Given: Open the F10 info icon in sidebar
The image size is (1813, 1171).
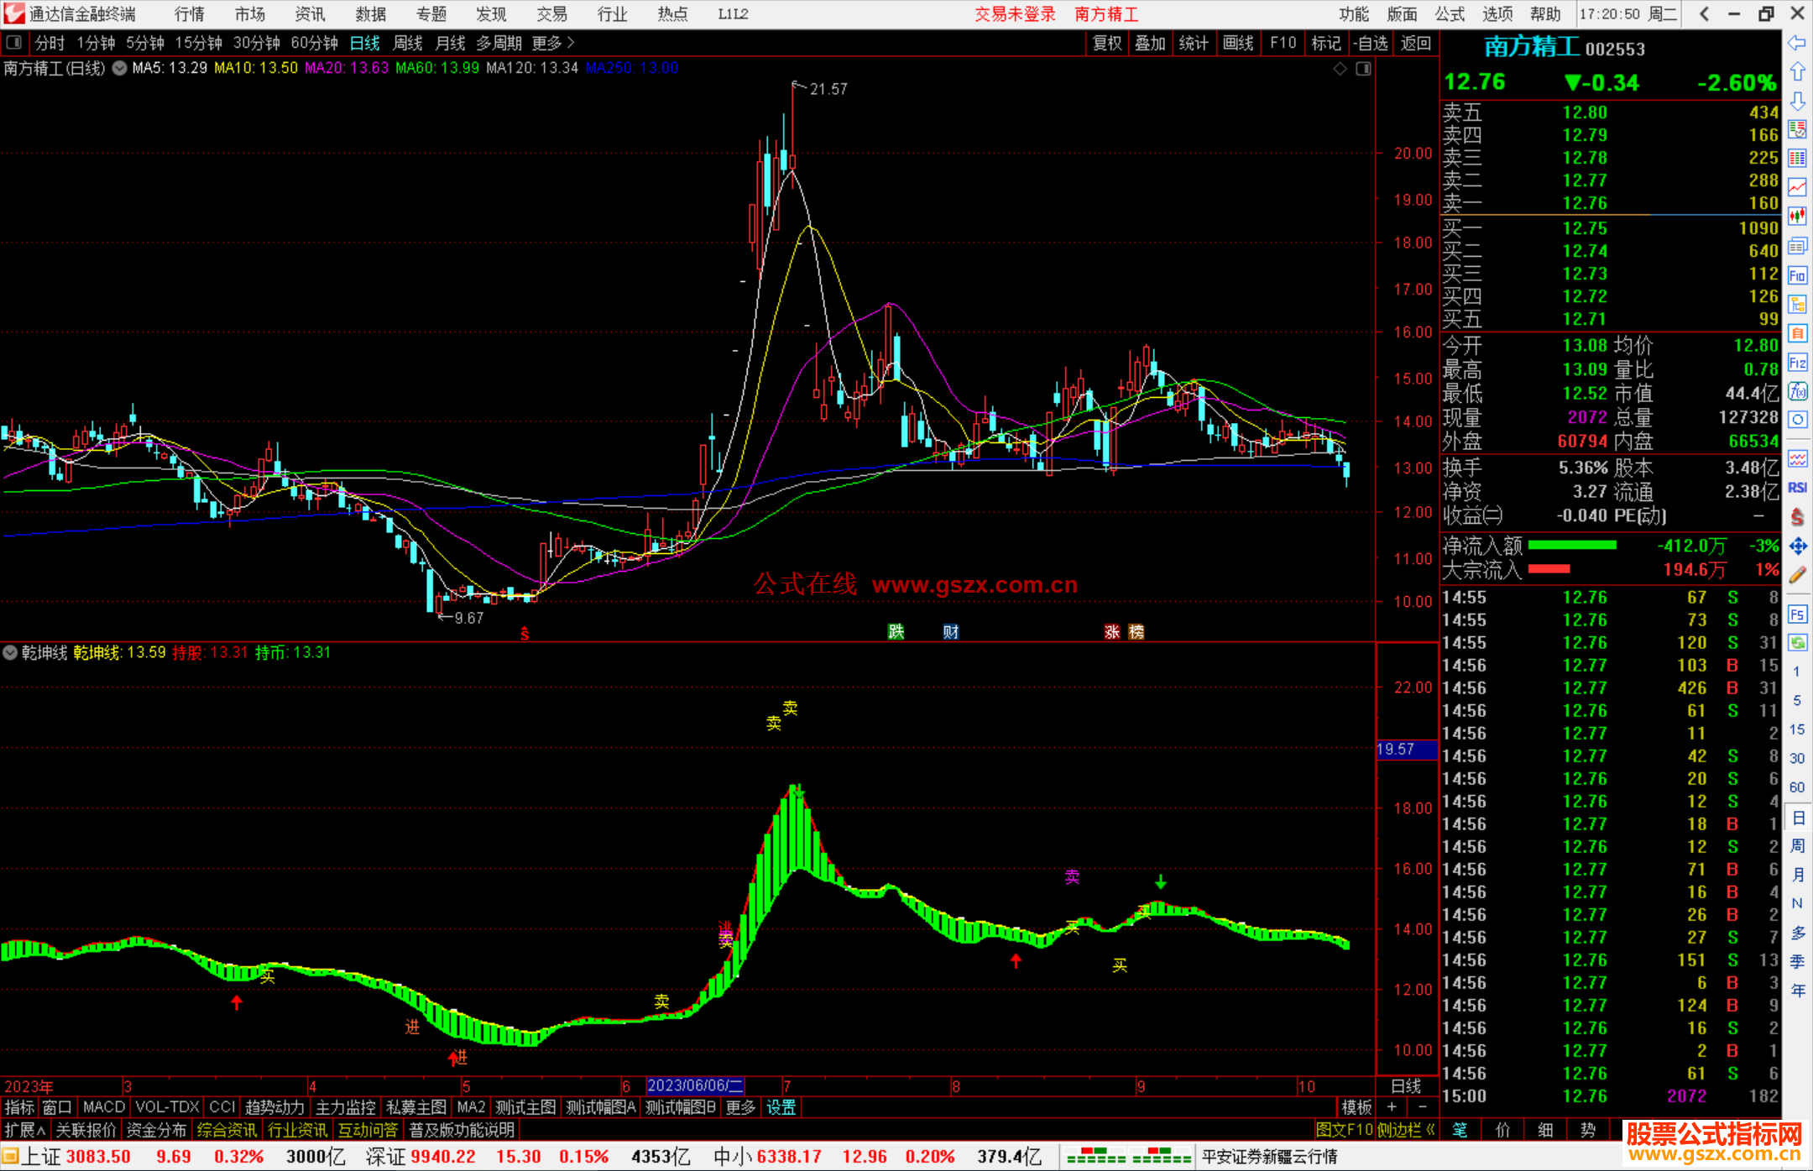Looking at the screenshot, I should pyautogui.click(x=1797, y=275).
